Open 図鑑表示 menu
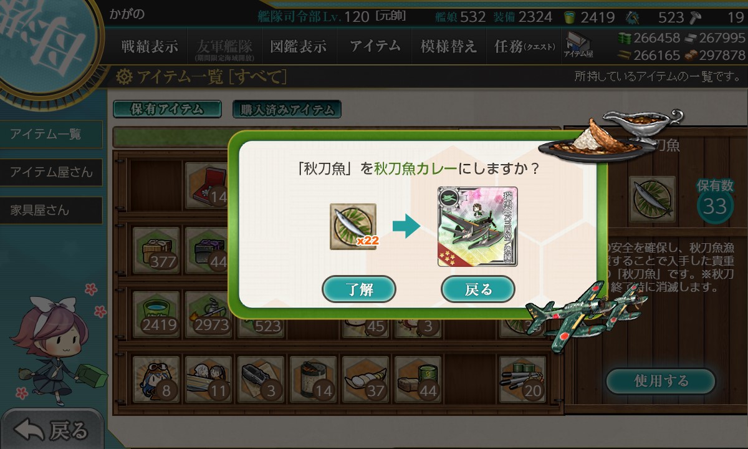The image size is (748, 449). tap(298, 47)
